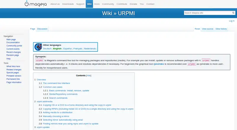Image resolution: width=237 pixels, height=130 pixels.
Task: Jump to Finding mirrors near you using rsync
Action: point(71,124)
